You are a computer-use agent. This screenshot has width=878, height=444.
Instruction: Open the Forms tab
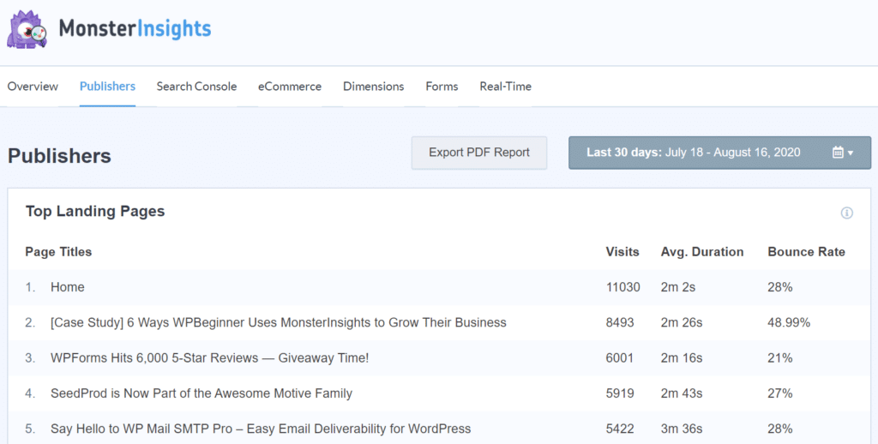pos(442,87)
